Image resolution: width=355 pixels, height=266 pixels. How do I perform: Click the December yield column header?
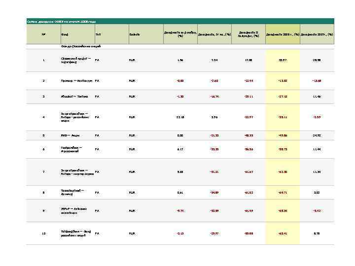[x=180, y=34]
